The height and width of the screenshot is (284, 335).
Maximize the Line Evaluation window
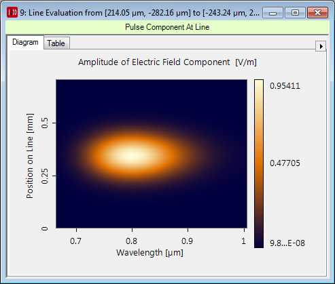(295, 13)
